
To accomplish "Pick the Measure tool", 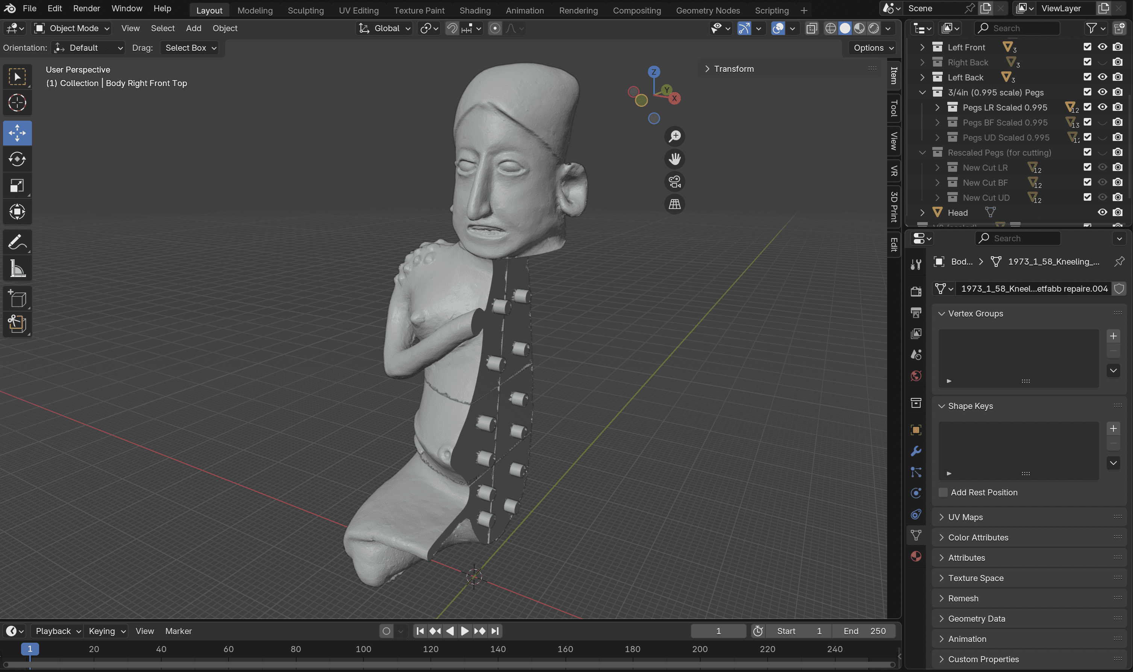I will pos(17,268).
